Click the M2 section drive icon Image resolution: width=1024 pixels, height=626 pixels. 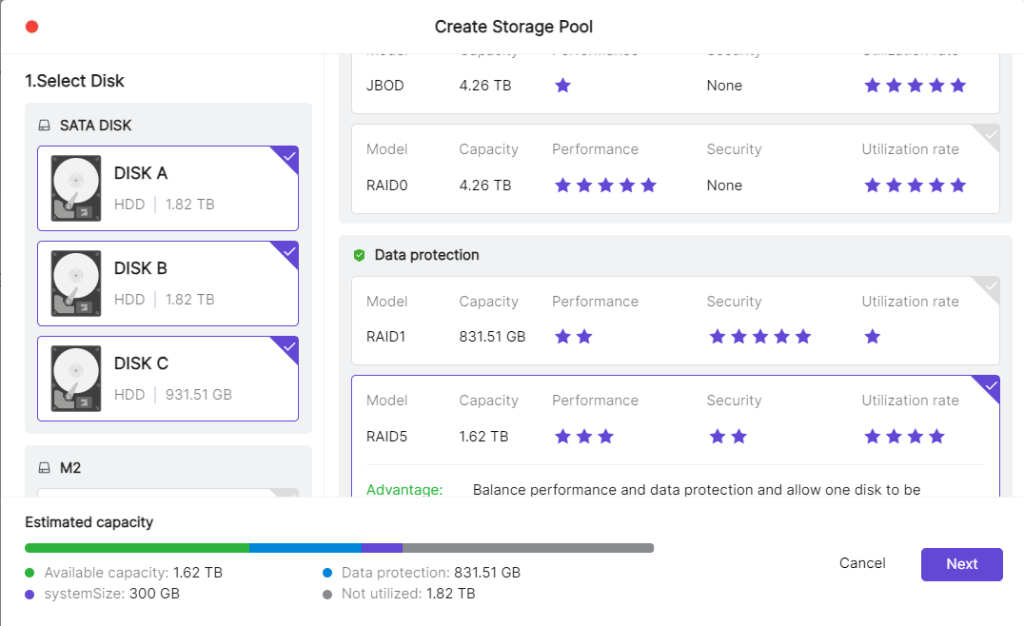[44, 468]
